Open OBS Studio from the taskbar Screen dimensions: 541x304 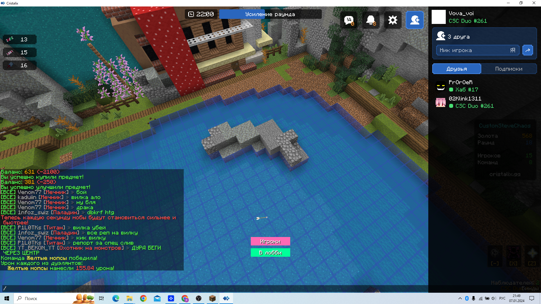[x=199, y=298]
